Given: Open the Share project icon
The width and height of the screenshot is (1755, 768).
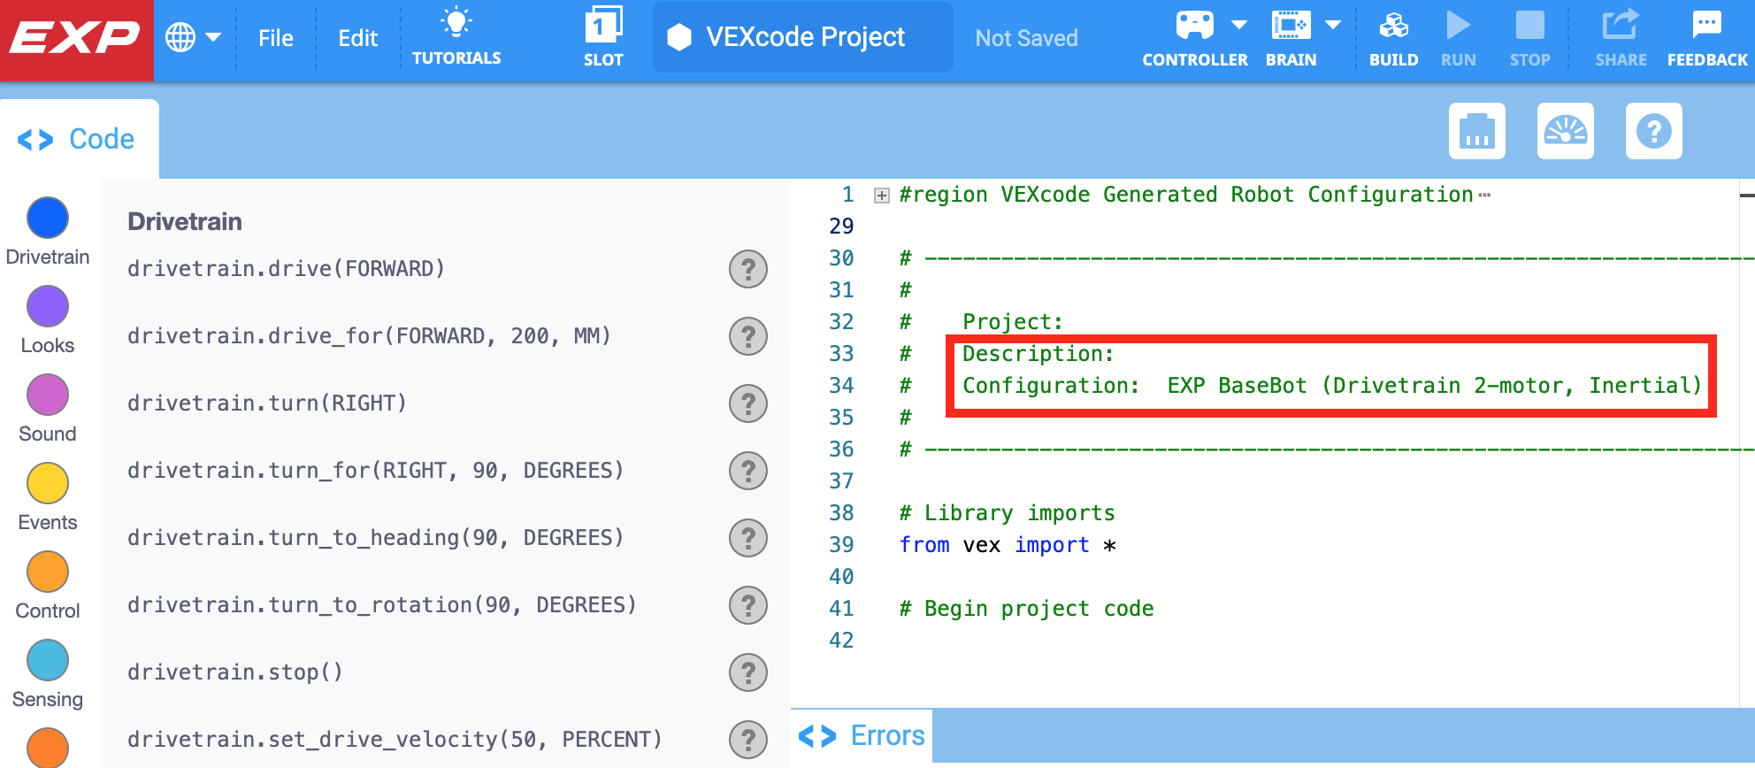Looking at the screenshot, I should (1621, 27).
